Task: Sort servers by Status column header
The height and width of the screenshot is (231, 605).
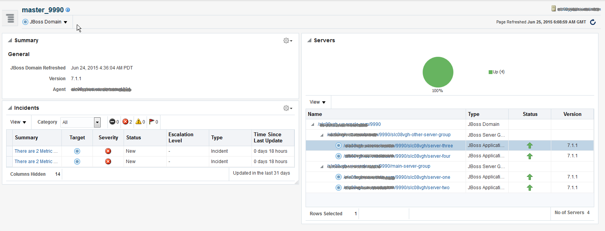Action: coord(530,114)
